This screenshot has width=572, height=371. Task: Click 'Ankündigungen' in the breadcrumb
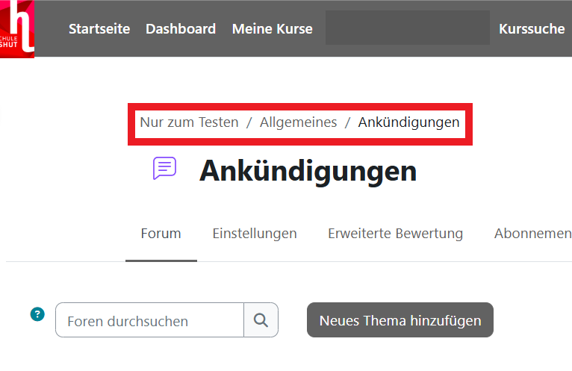coord(408,122)
